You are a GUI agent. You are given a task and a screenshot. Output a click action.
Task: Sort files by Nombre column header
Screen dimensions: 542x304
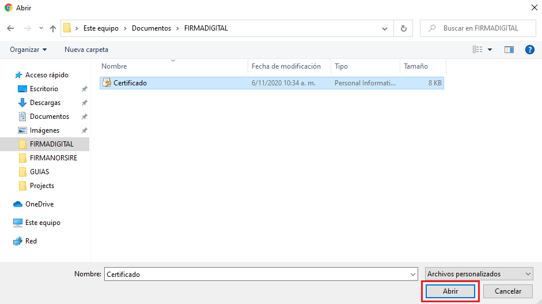coord(115,66)
